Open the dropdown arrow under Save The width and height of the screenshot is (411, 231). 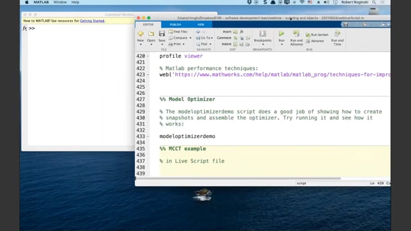[x=162, y=44]
